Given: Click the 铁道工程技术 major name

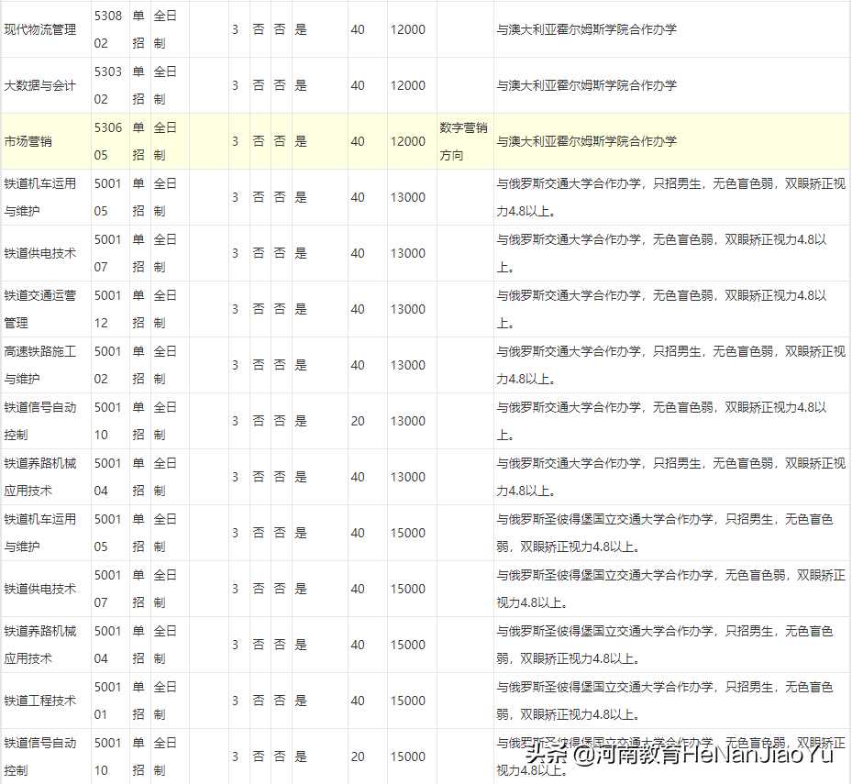Looking at the screenshot, I should (40, 700).
